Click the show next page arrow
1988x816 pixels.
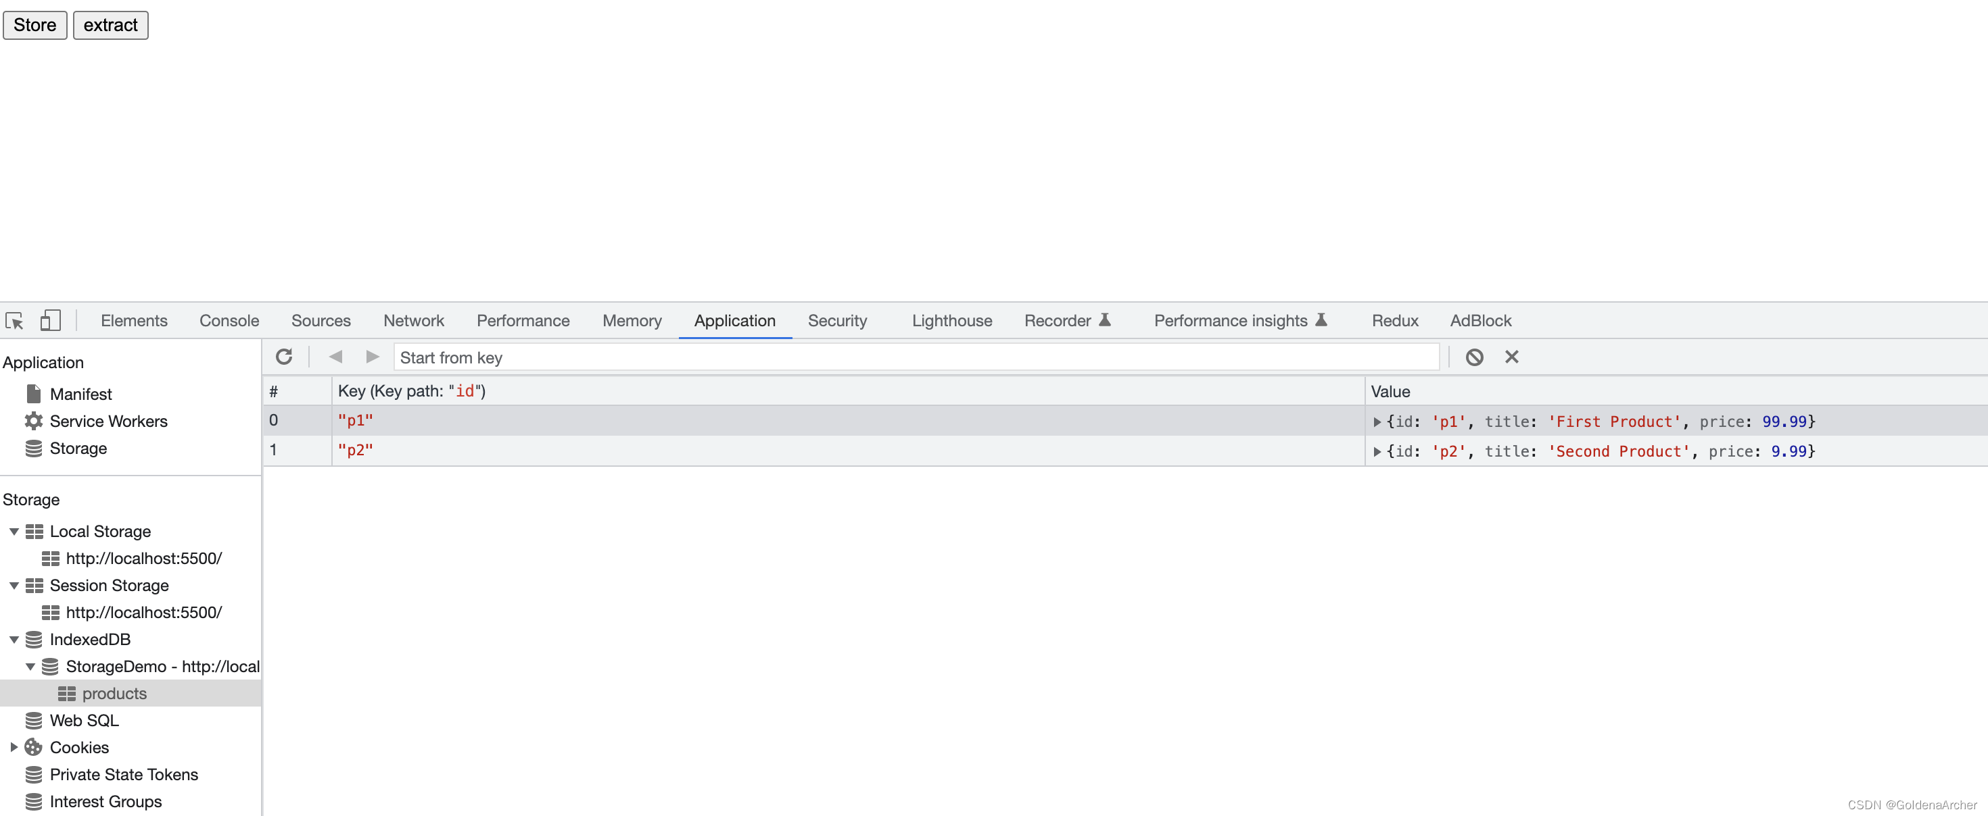[372, 357]
